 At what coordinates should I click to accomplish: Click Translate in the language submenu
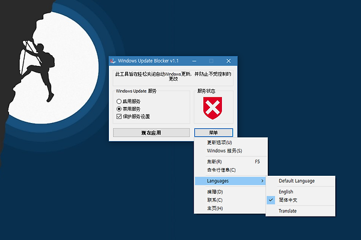coord(288,211)
